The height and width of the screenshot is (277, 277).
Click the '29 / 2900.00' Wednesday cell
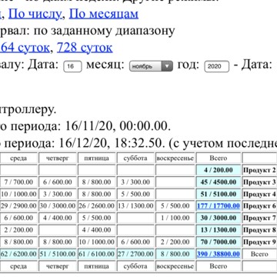tap(18, 205)
